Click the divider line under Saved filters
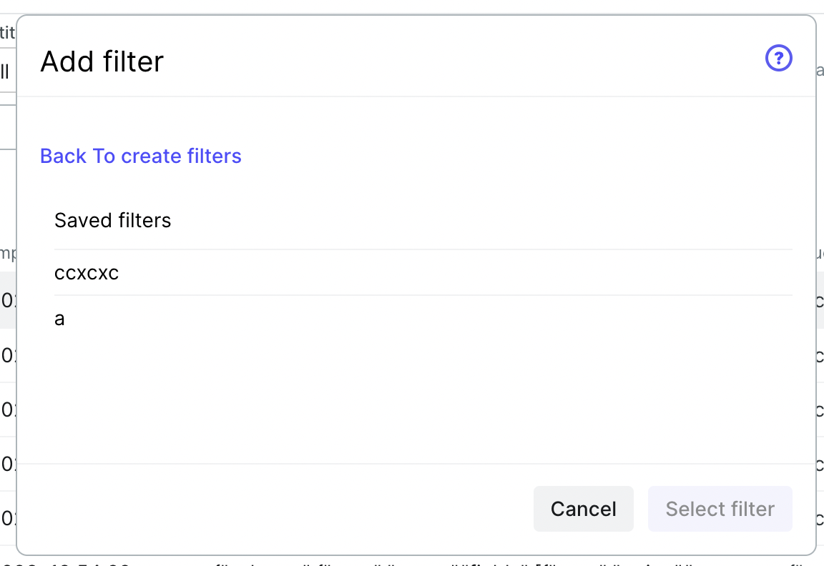This screenshot has width=824, height=566. pyautogui.click(x=423, y=249)
